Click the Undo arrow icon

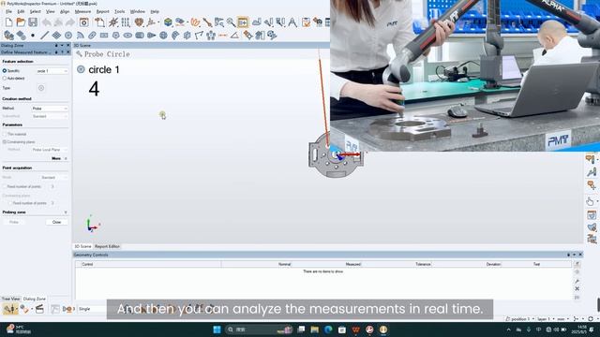(x=46, y=22)
